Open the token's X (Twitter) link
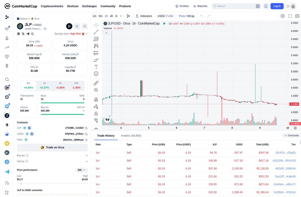Image resolution: width=301 pixels, height=197 pixels. (23, 34)
